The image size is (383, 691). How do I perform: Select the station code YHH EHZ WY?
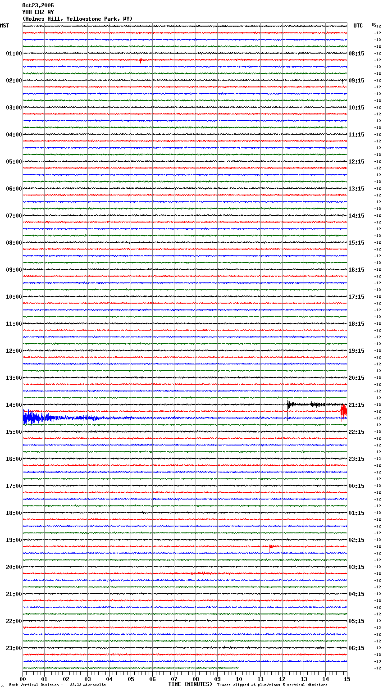coord(38,12)
